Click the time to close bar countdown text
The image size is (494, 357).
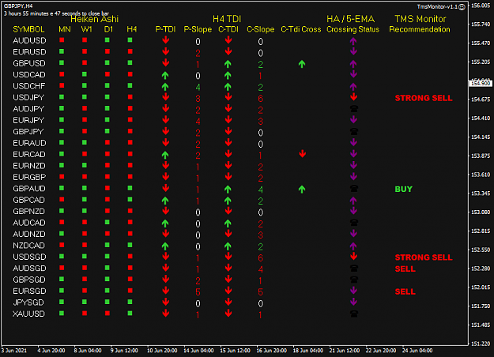tap(56, 13)
